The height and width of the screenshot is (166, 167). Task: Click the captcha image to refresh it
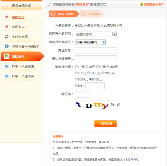92,104
